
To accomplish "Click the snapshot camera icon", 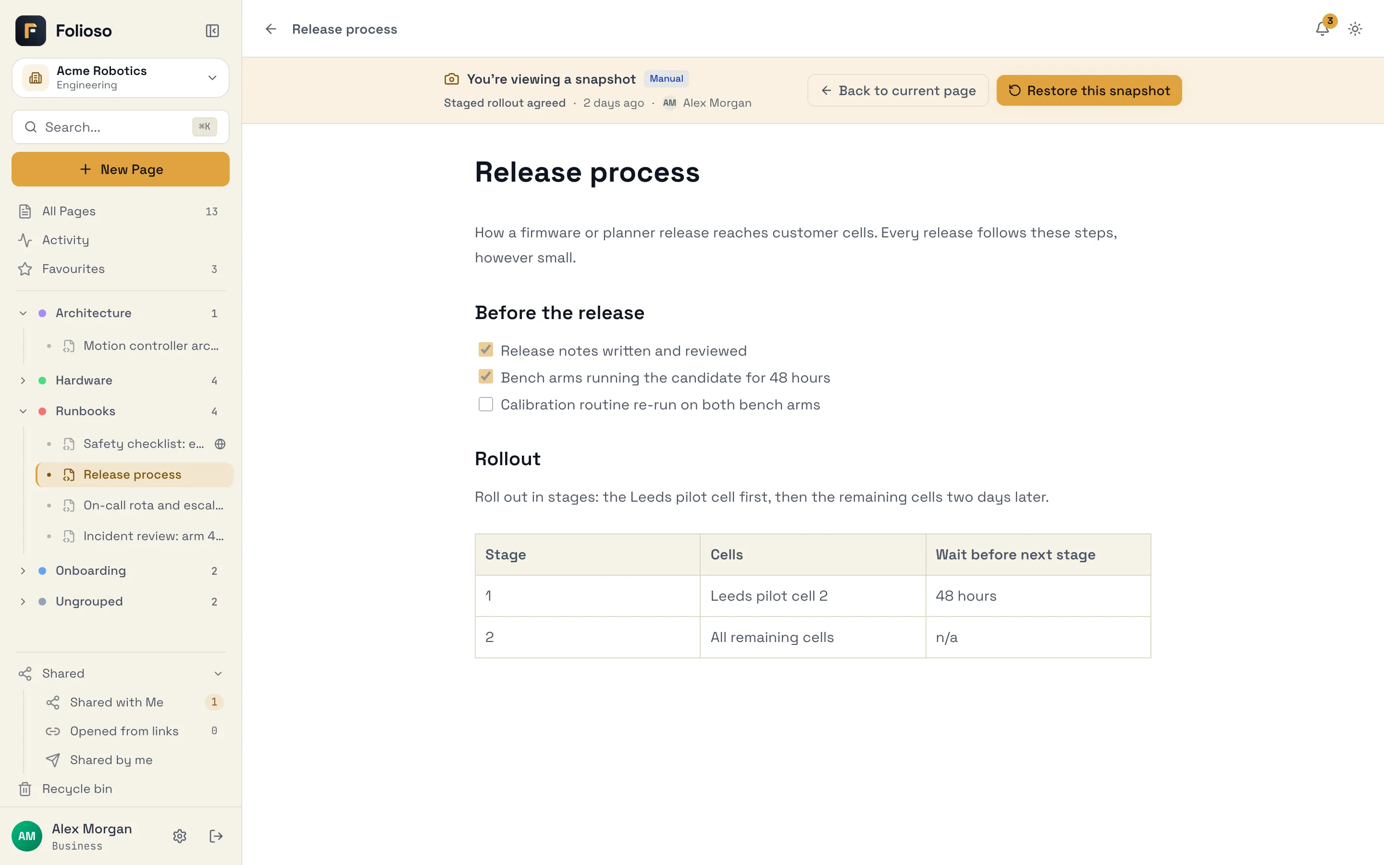I will tap(451, 79).
